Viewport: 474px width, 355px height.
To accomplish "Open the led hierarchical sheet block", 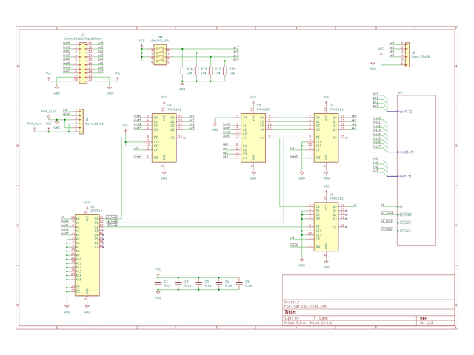I will [416, 170].
